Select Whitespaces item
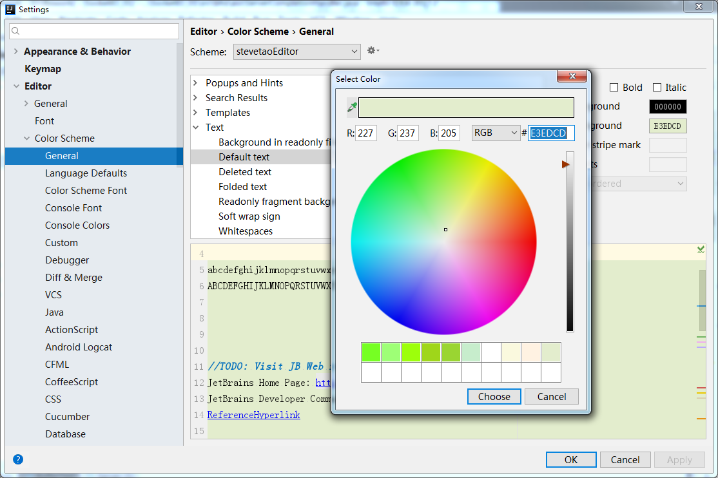718x478 pixels. point(246,231)
